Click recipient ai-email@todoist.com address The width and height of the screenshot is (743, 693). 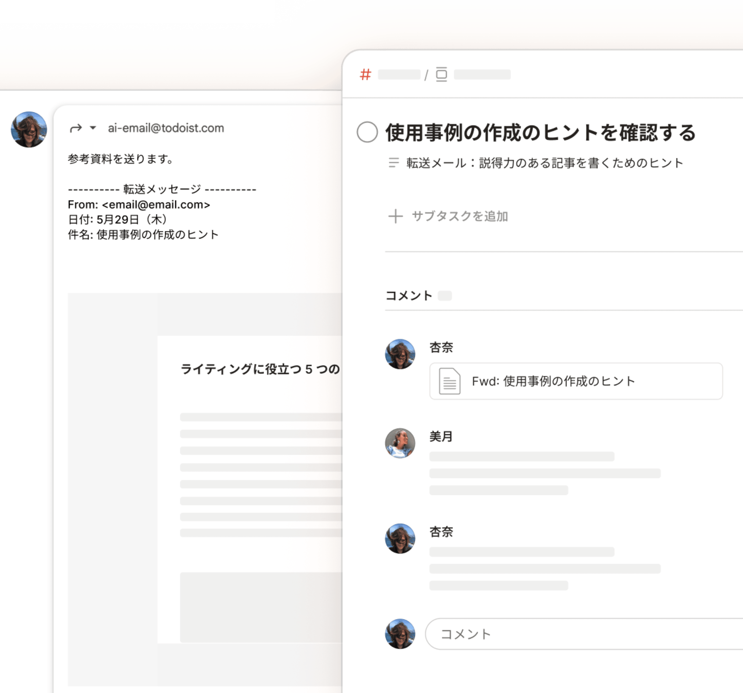coord(166,128)
